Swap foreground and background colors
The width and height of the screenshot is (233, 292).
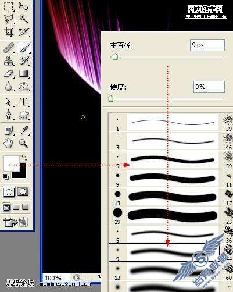tap(24, 157)
